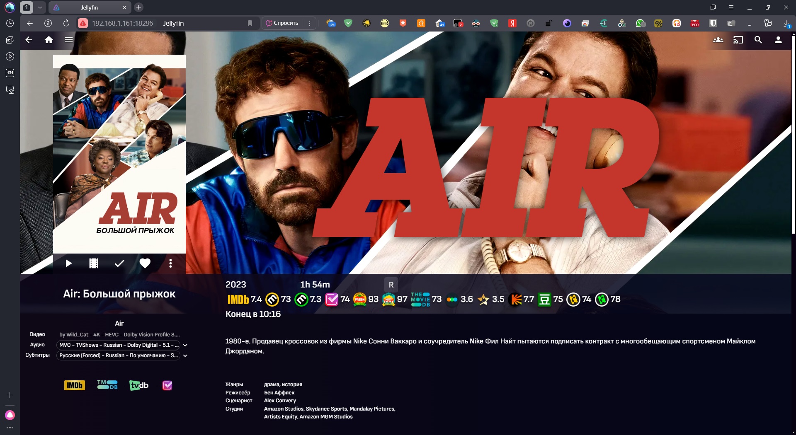
Task: Click the star 3.5 rating
Action: coord(491,299)
